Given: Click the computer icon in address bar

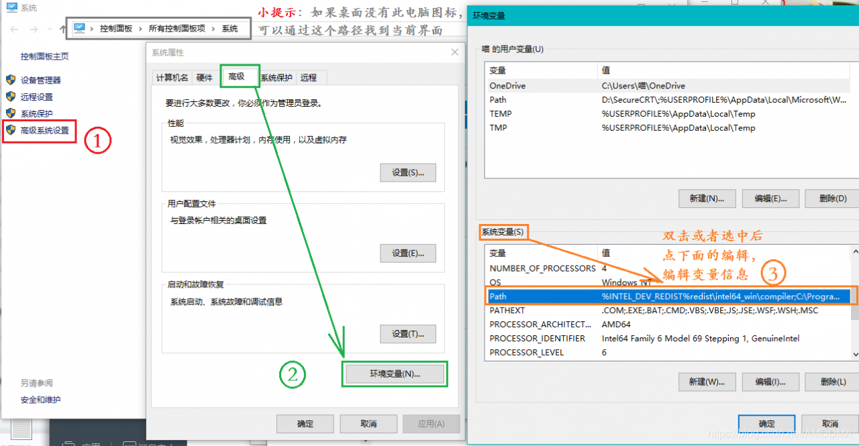Looking at the screenshot, I should tap(80, 28).
